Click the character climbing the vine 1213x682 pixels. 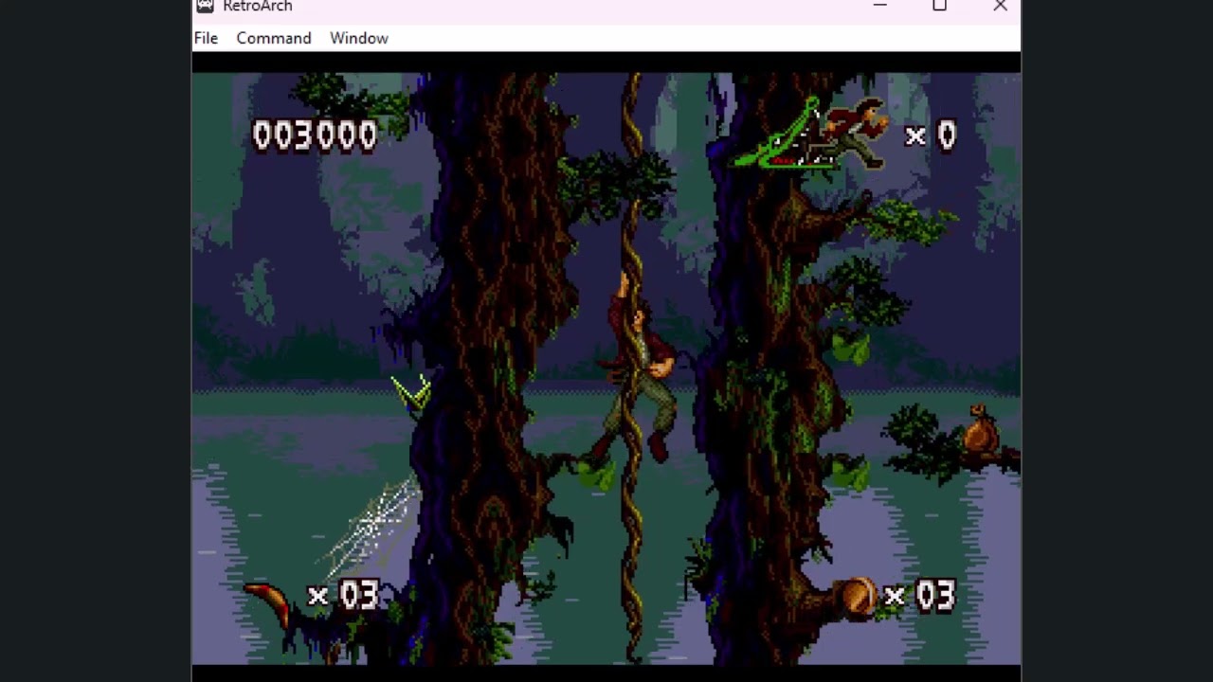pos(639,369)
